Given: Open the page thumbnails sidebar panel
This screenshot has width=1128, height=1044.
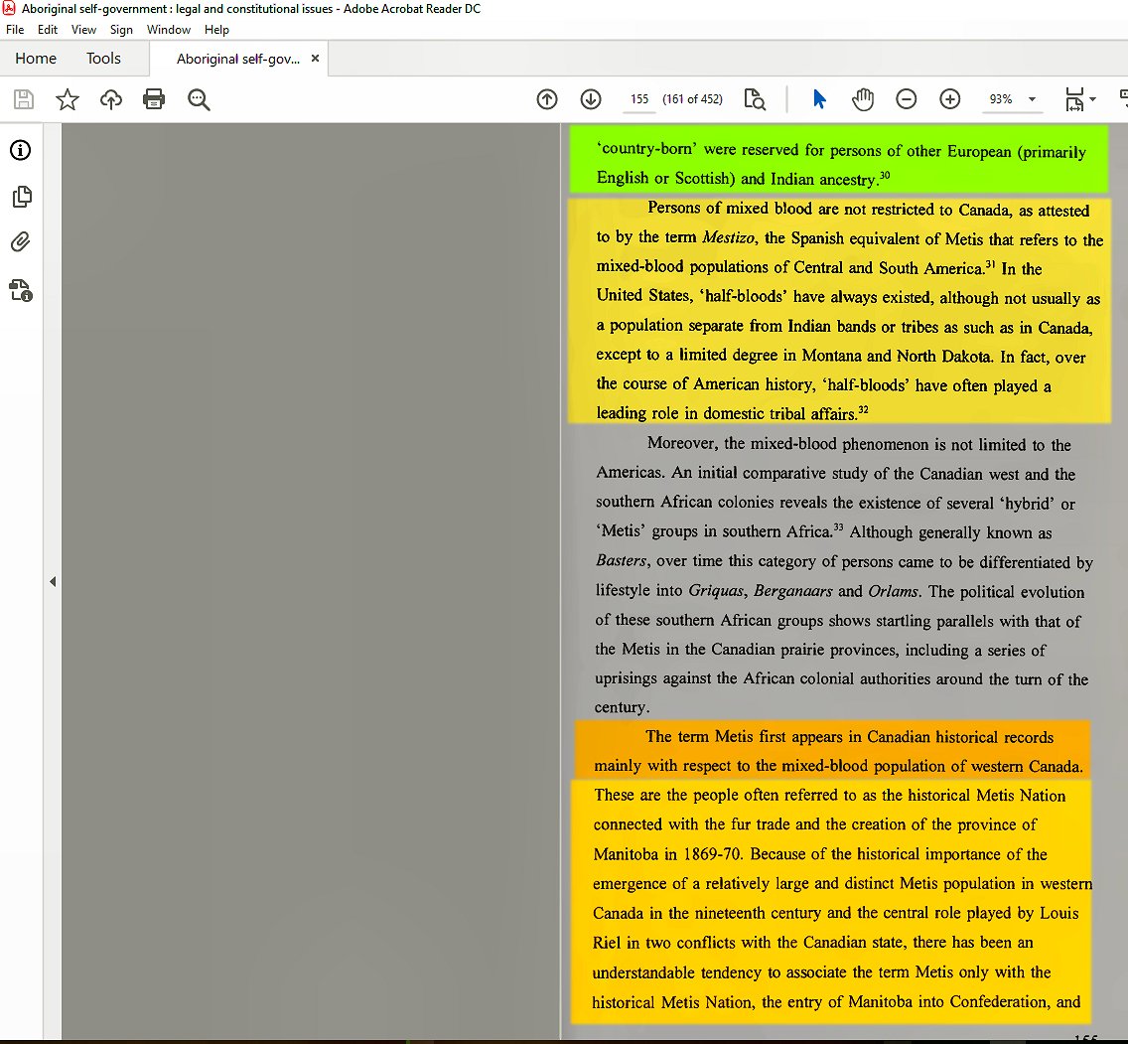Looking at the screenshot, I should [x=22, y=197].
